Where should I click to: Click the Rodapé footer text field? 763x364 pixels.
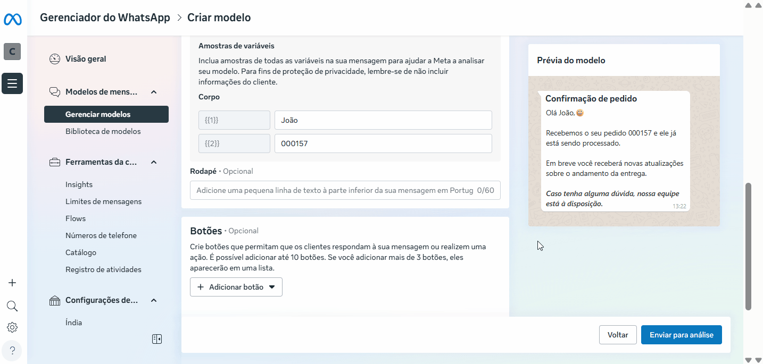pos(335,190)
